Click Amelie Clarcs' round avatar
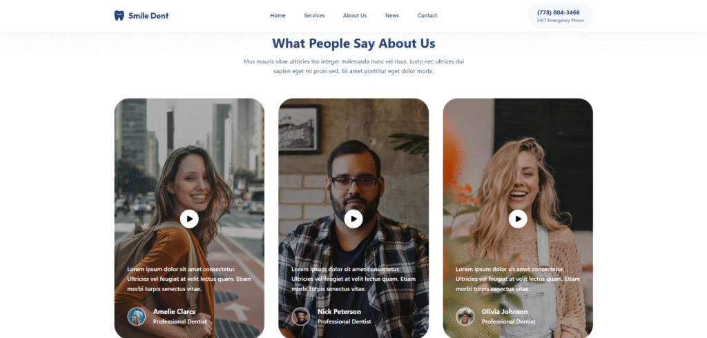 [x=136, y=317]
